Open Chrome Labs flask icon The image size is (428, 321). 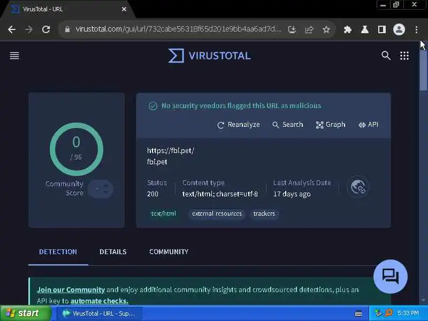pos(365,29)
